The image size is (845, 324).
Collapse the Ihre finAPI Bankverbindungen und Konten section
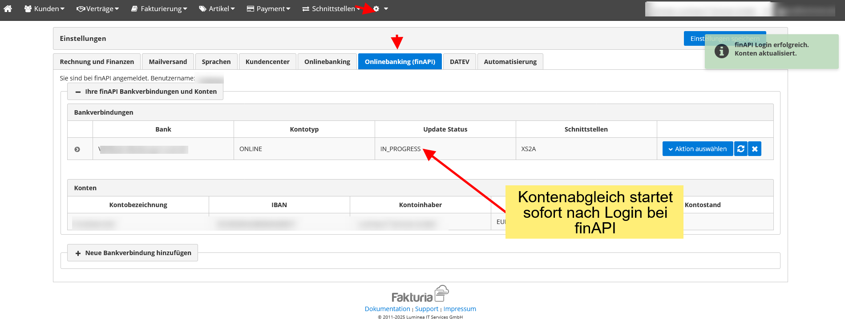click(146, 92)
